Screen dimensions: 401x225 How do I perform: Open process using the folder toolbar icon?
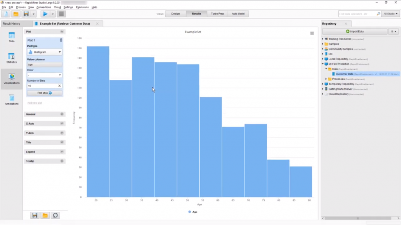coord(16,14)
